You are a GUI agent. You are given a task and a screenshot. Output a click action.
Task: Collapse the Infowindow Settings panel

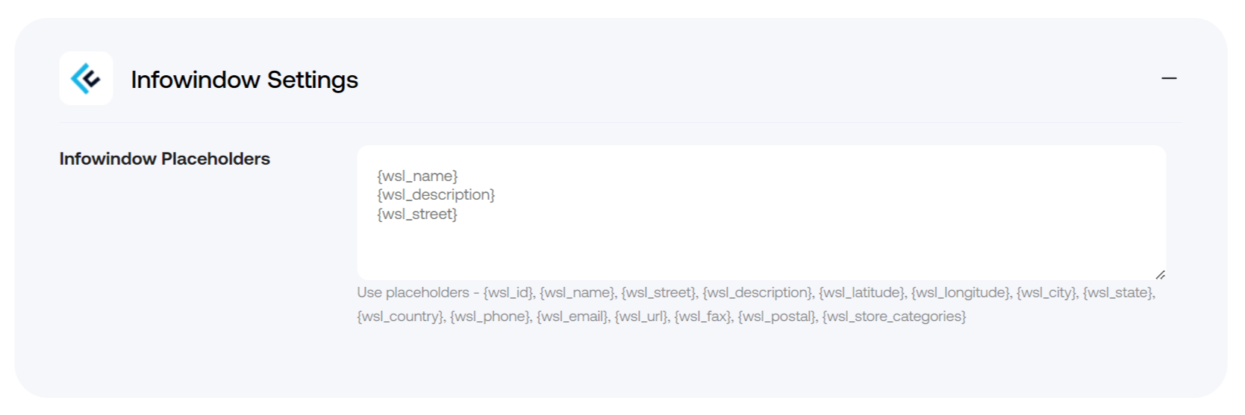(1169, 78)
